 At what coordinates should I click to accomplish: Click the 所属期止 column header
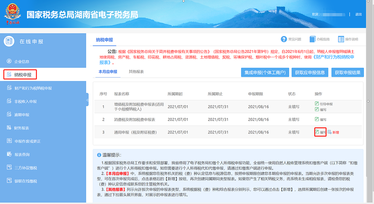click(x=215, y=94)
